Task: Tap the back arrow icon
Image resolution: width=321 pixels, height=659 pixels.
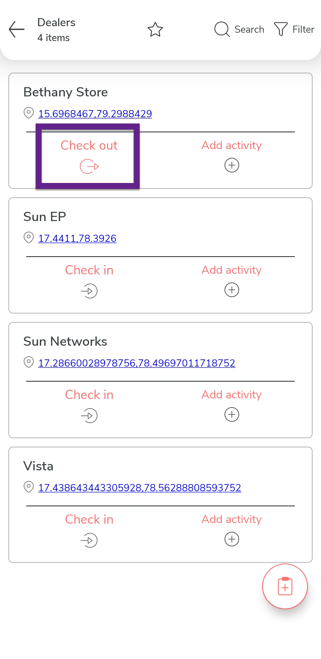Action: point(17,29)
